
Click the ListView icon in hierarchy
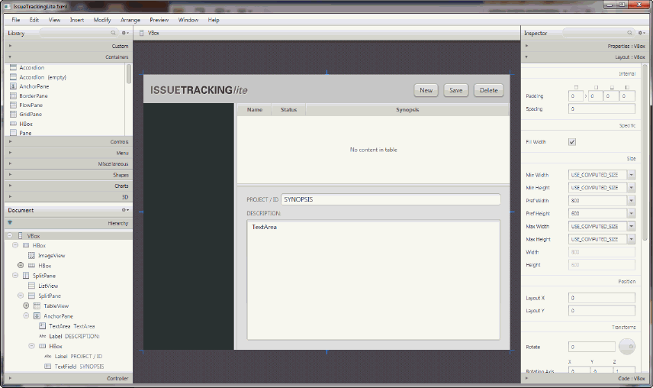point(31,286)
